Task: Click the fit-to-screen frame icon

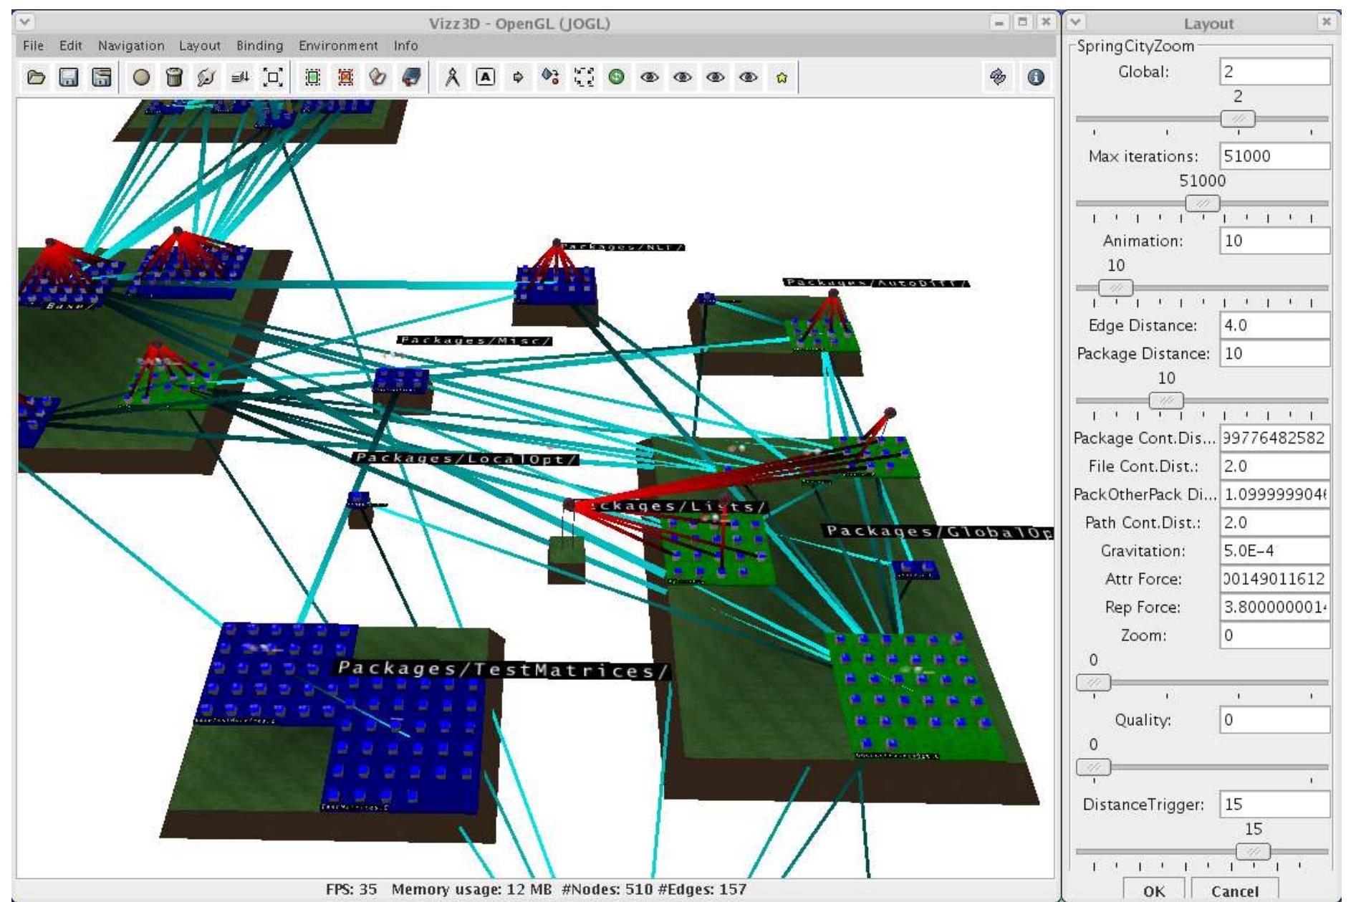Action: (273, 77)
